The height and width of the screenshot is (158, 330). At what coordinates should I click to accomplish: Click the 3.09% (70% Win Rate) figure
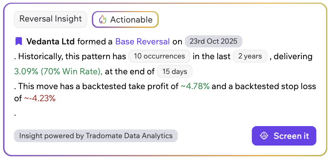58,71
